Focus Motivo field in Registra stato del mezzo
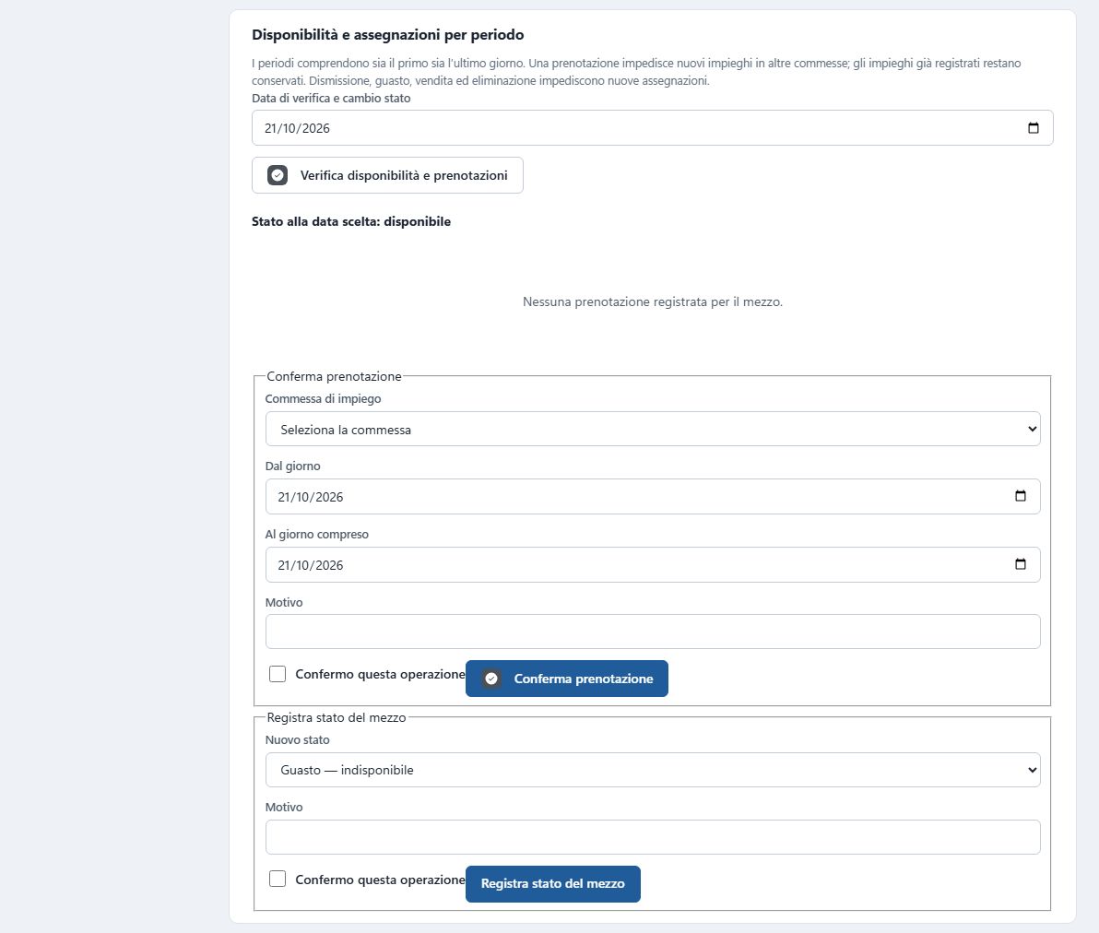The image size is (1099, 933). tap(653, 837)
